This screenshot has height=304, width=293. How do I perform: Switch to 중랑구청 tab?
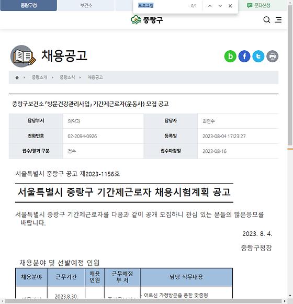click(x=29, y=5)
